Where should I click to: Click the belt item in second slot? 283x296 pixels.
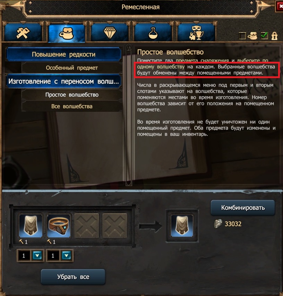tap(59, 226)
